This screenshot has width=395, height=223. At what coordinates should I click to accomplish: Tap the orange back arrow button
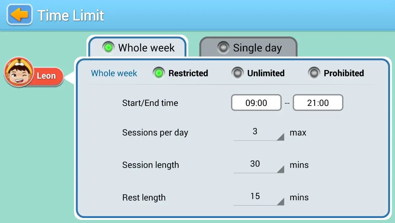coord(20,15)
